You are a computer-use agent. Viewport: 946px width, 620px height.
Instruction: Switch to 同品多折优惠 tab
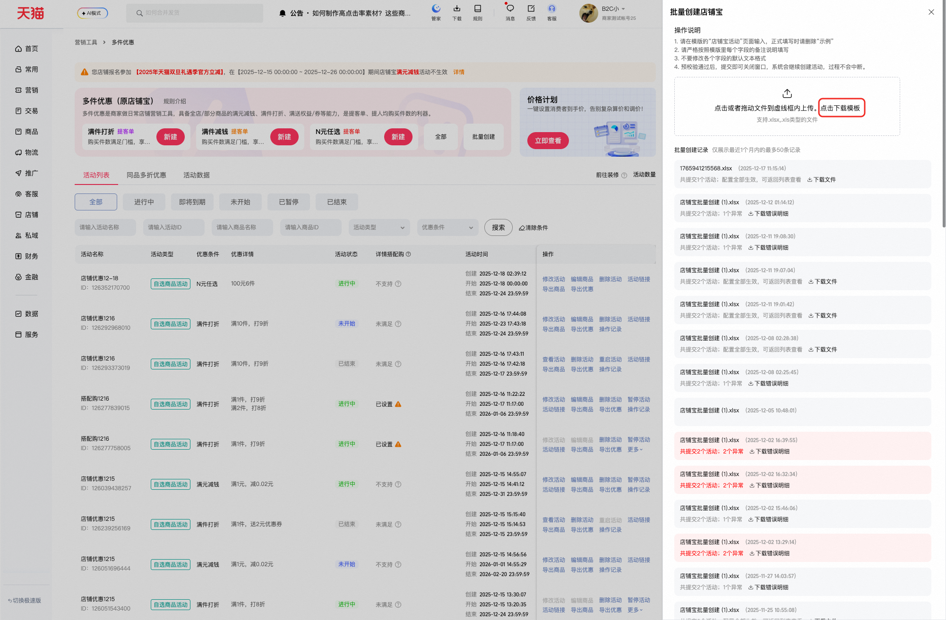click(146, 175)
